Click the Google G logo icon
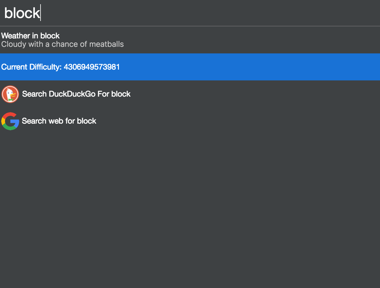Viewport: 380px width, 288px height. [10, 121]
